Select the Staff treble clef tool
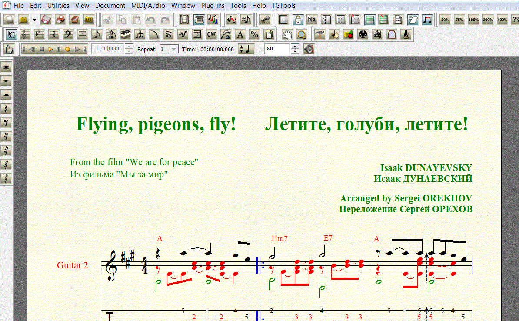The image size is (519, 321). [x=25, y=34]
